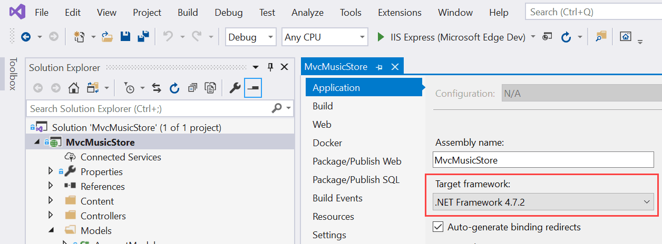Navigate backward with the blue arrow icon
The image size is (662, 244).
(25, 37)
